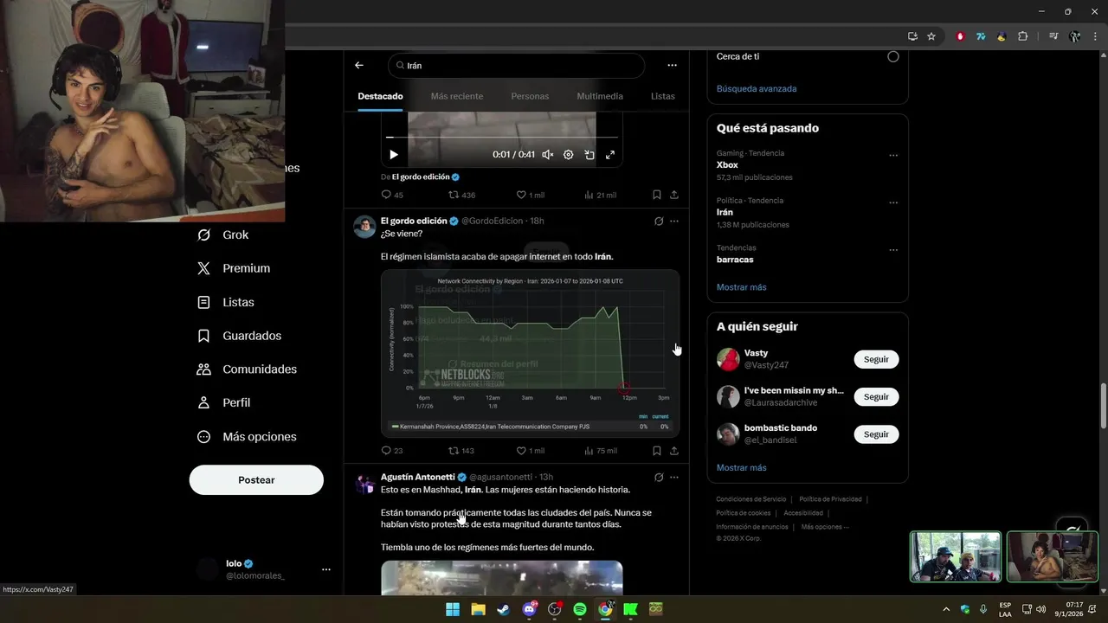Share the El gordo edición chart post
This screenshot has height=623, width=1108.
coord(674,451)
